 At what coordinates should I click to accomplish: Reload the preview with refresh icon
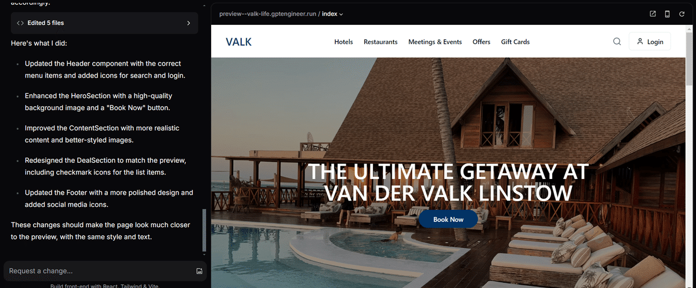click(x=682, y=14)
